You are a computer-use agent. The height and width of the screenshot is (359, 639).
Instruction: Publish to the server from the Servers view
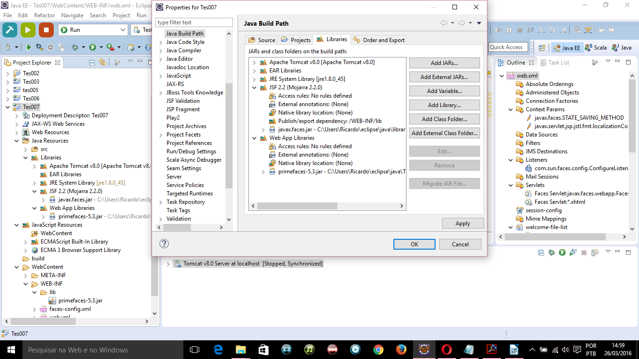tap(595, 252)
